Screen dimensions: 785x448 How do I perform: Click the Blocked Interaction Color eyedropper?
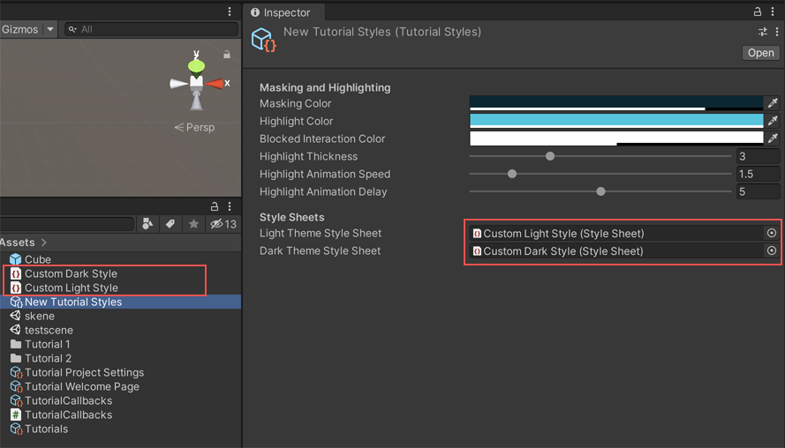tap(772, 138)
